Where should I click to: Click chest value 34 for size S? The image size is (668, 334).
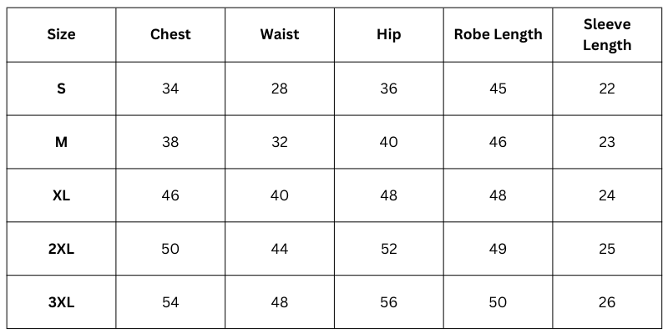click(170, 89)
